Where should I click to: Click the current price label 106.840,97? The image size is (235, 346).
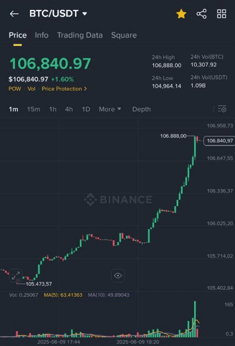219,141
